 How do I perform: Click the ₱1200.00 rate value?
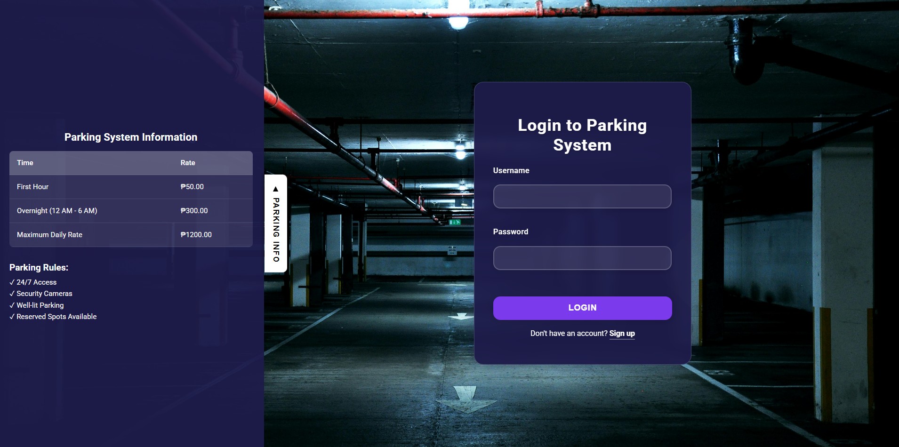coord(196,235)
